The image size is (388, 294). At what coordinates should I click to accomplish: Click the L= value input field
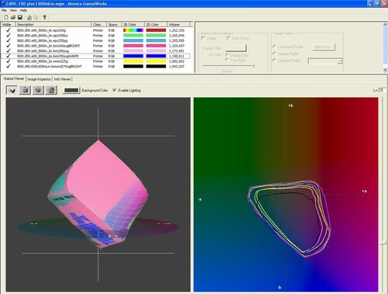(x=382, y=90)
